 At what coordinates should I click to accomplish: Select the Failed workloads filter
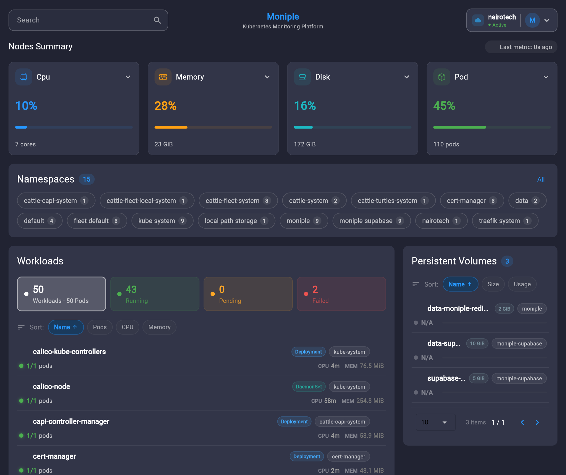point(341,294)
